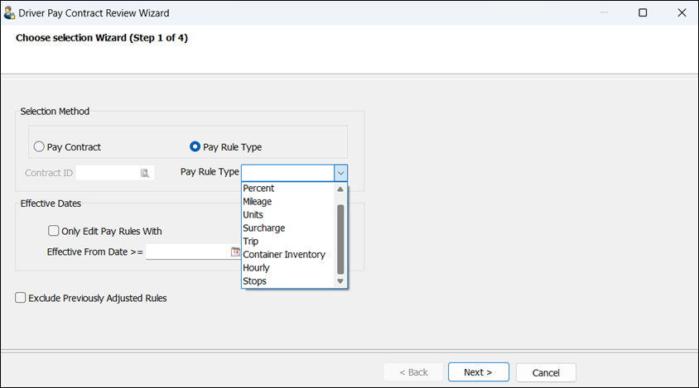Click the Next button

(x=478, y=372)
